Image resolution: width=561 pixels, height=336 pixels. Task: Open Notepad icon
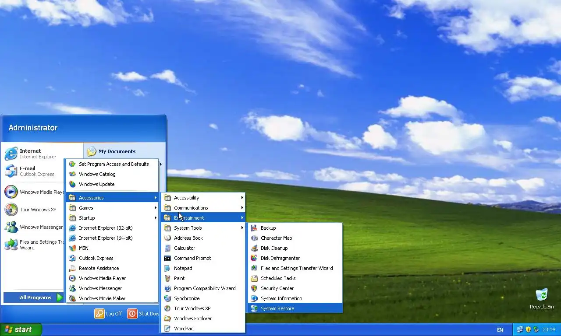click(167, 268)
